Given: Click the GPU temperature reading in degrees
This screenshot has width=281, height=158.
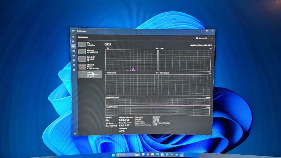Looking at the screenshot, I should (x=122, y=131).
